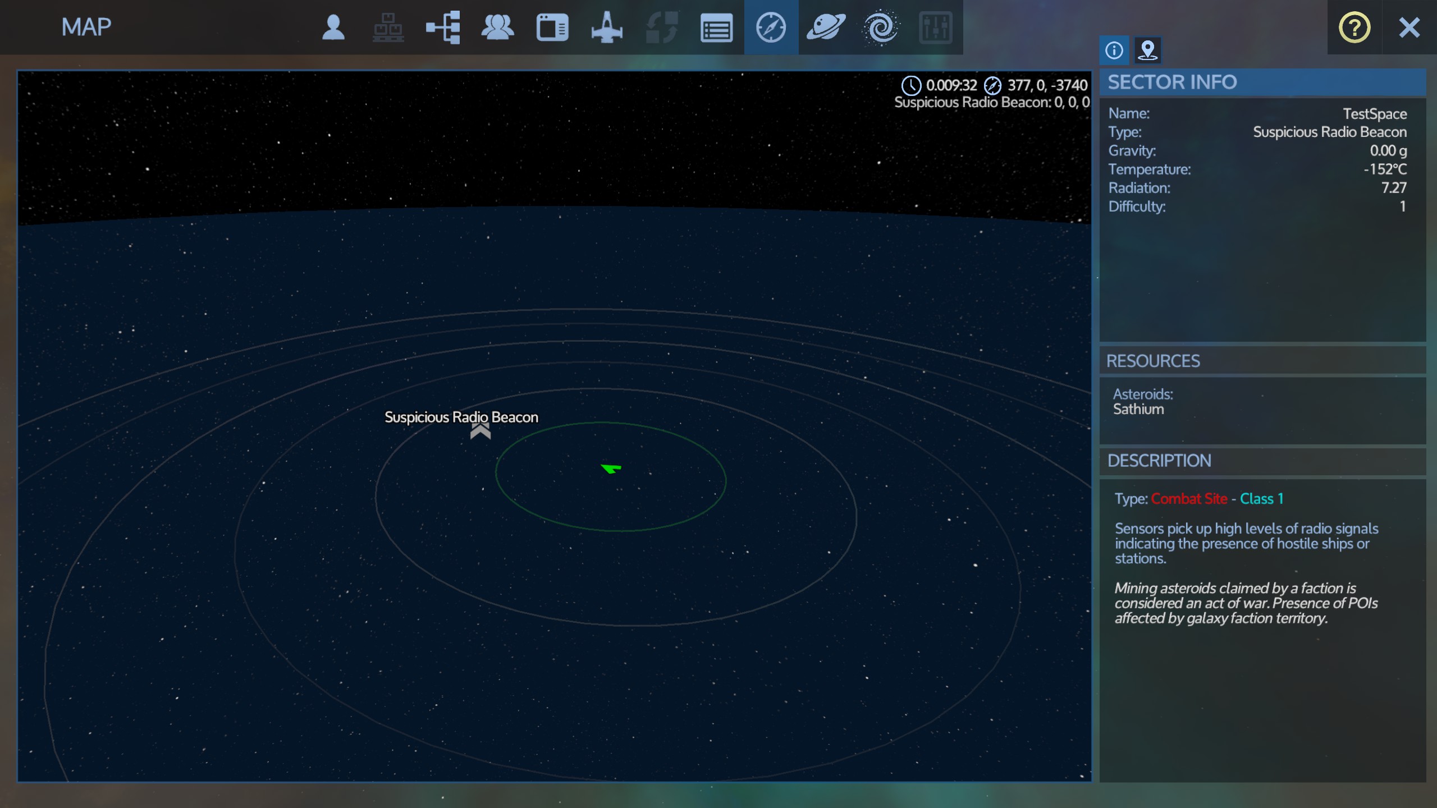Open the planet Map icon
This screenshot has height=808, width=1437.
tap(826, 27)
